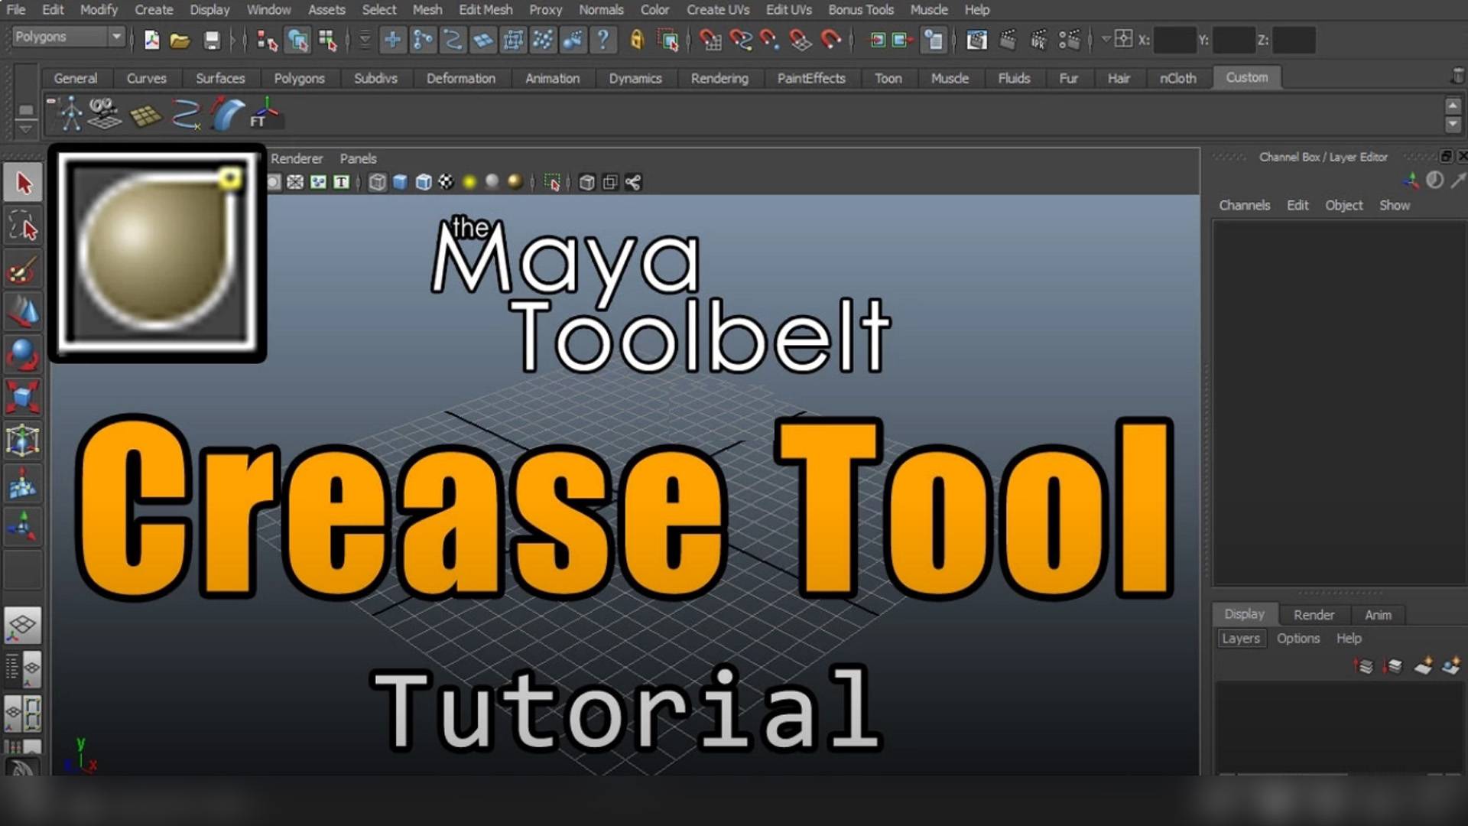Click the Y coordinate input field
The height and width of the screenshot is (826, 1468).
coord(1234,40)
